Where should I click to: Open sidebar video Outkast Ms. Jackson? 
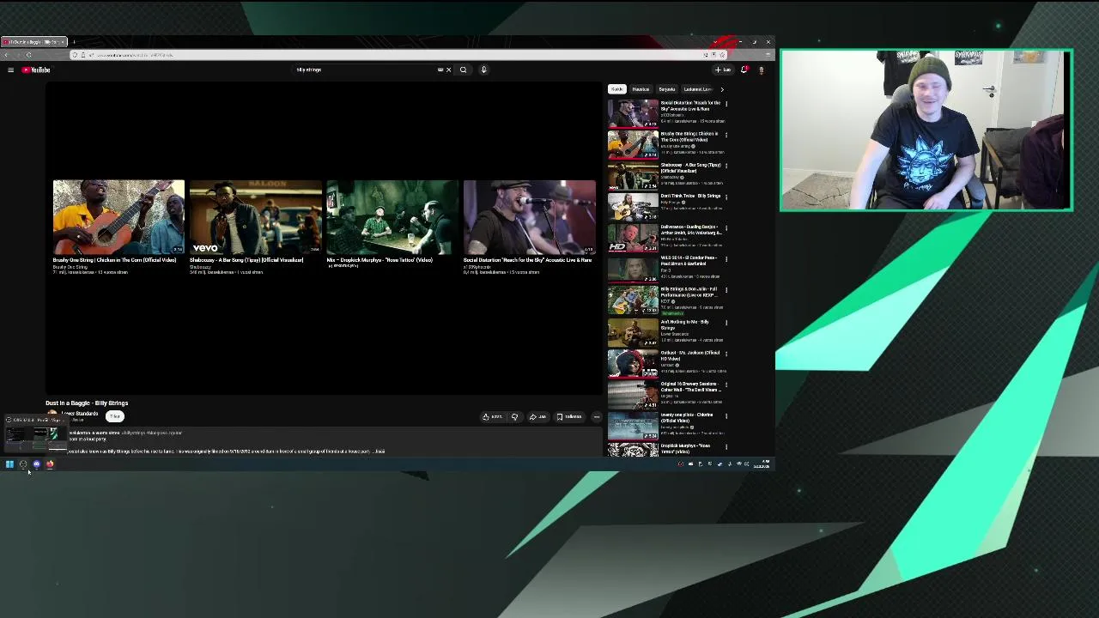click(633, 363)
